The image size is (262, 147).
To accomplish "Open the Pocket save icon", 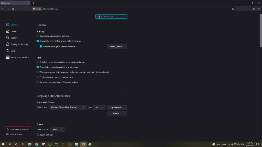I will (254, 9).
